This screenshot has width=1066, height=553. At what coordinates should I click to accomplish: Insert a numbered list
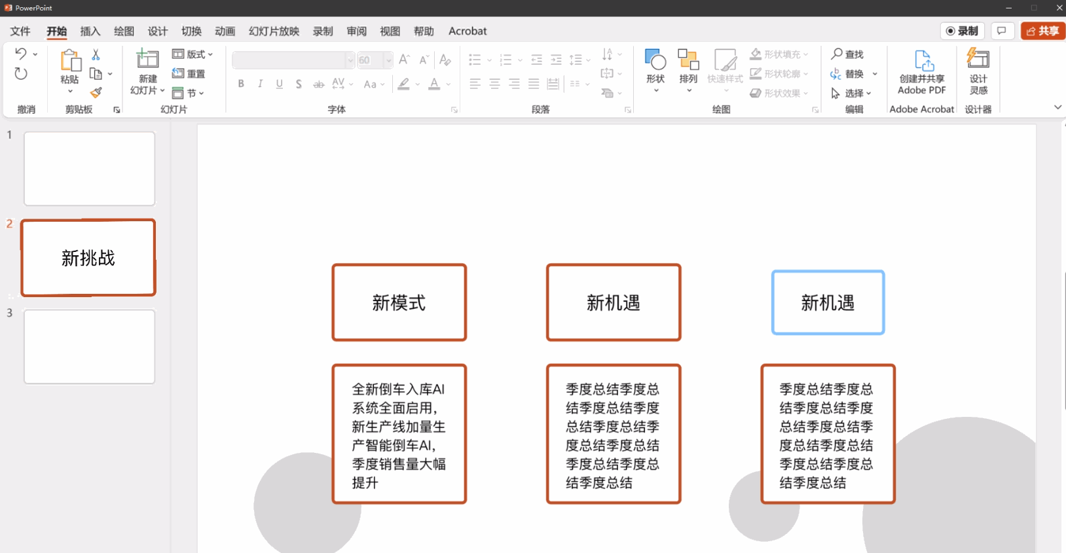505,60
